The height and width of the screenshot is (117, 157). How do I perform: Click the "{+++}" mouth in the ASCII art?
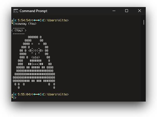[x=35, y=64]
